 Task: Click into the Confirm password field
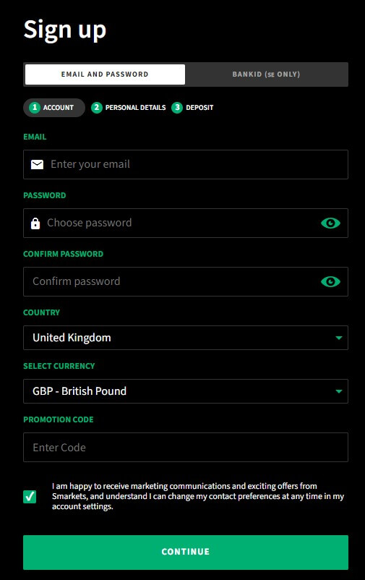point(186,281)
